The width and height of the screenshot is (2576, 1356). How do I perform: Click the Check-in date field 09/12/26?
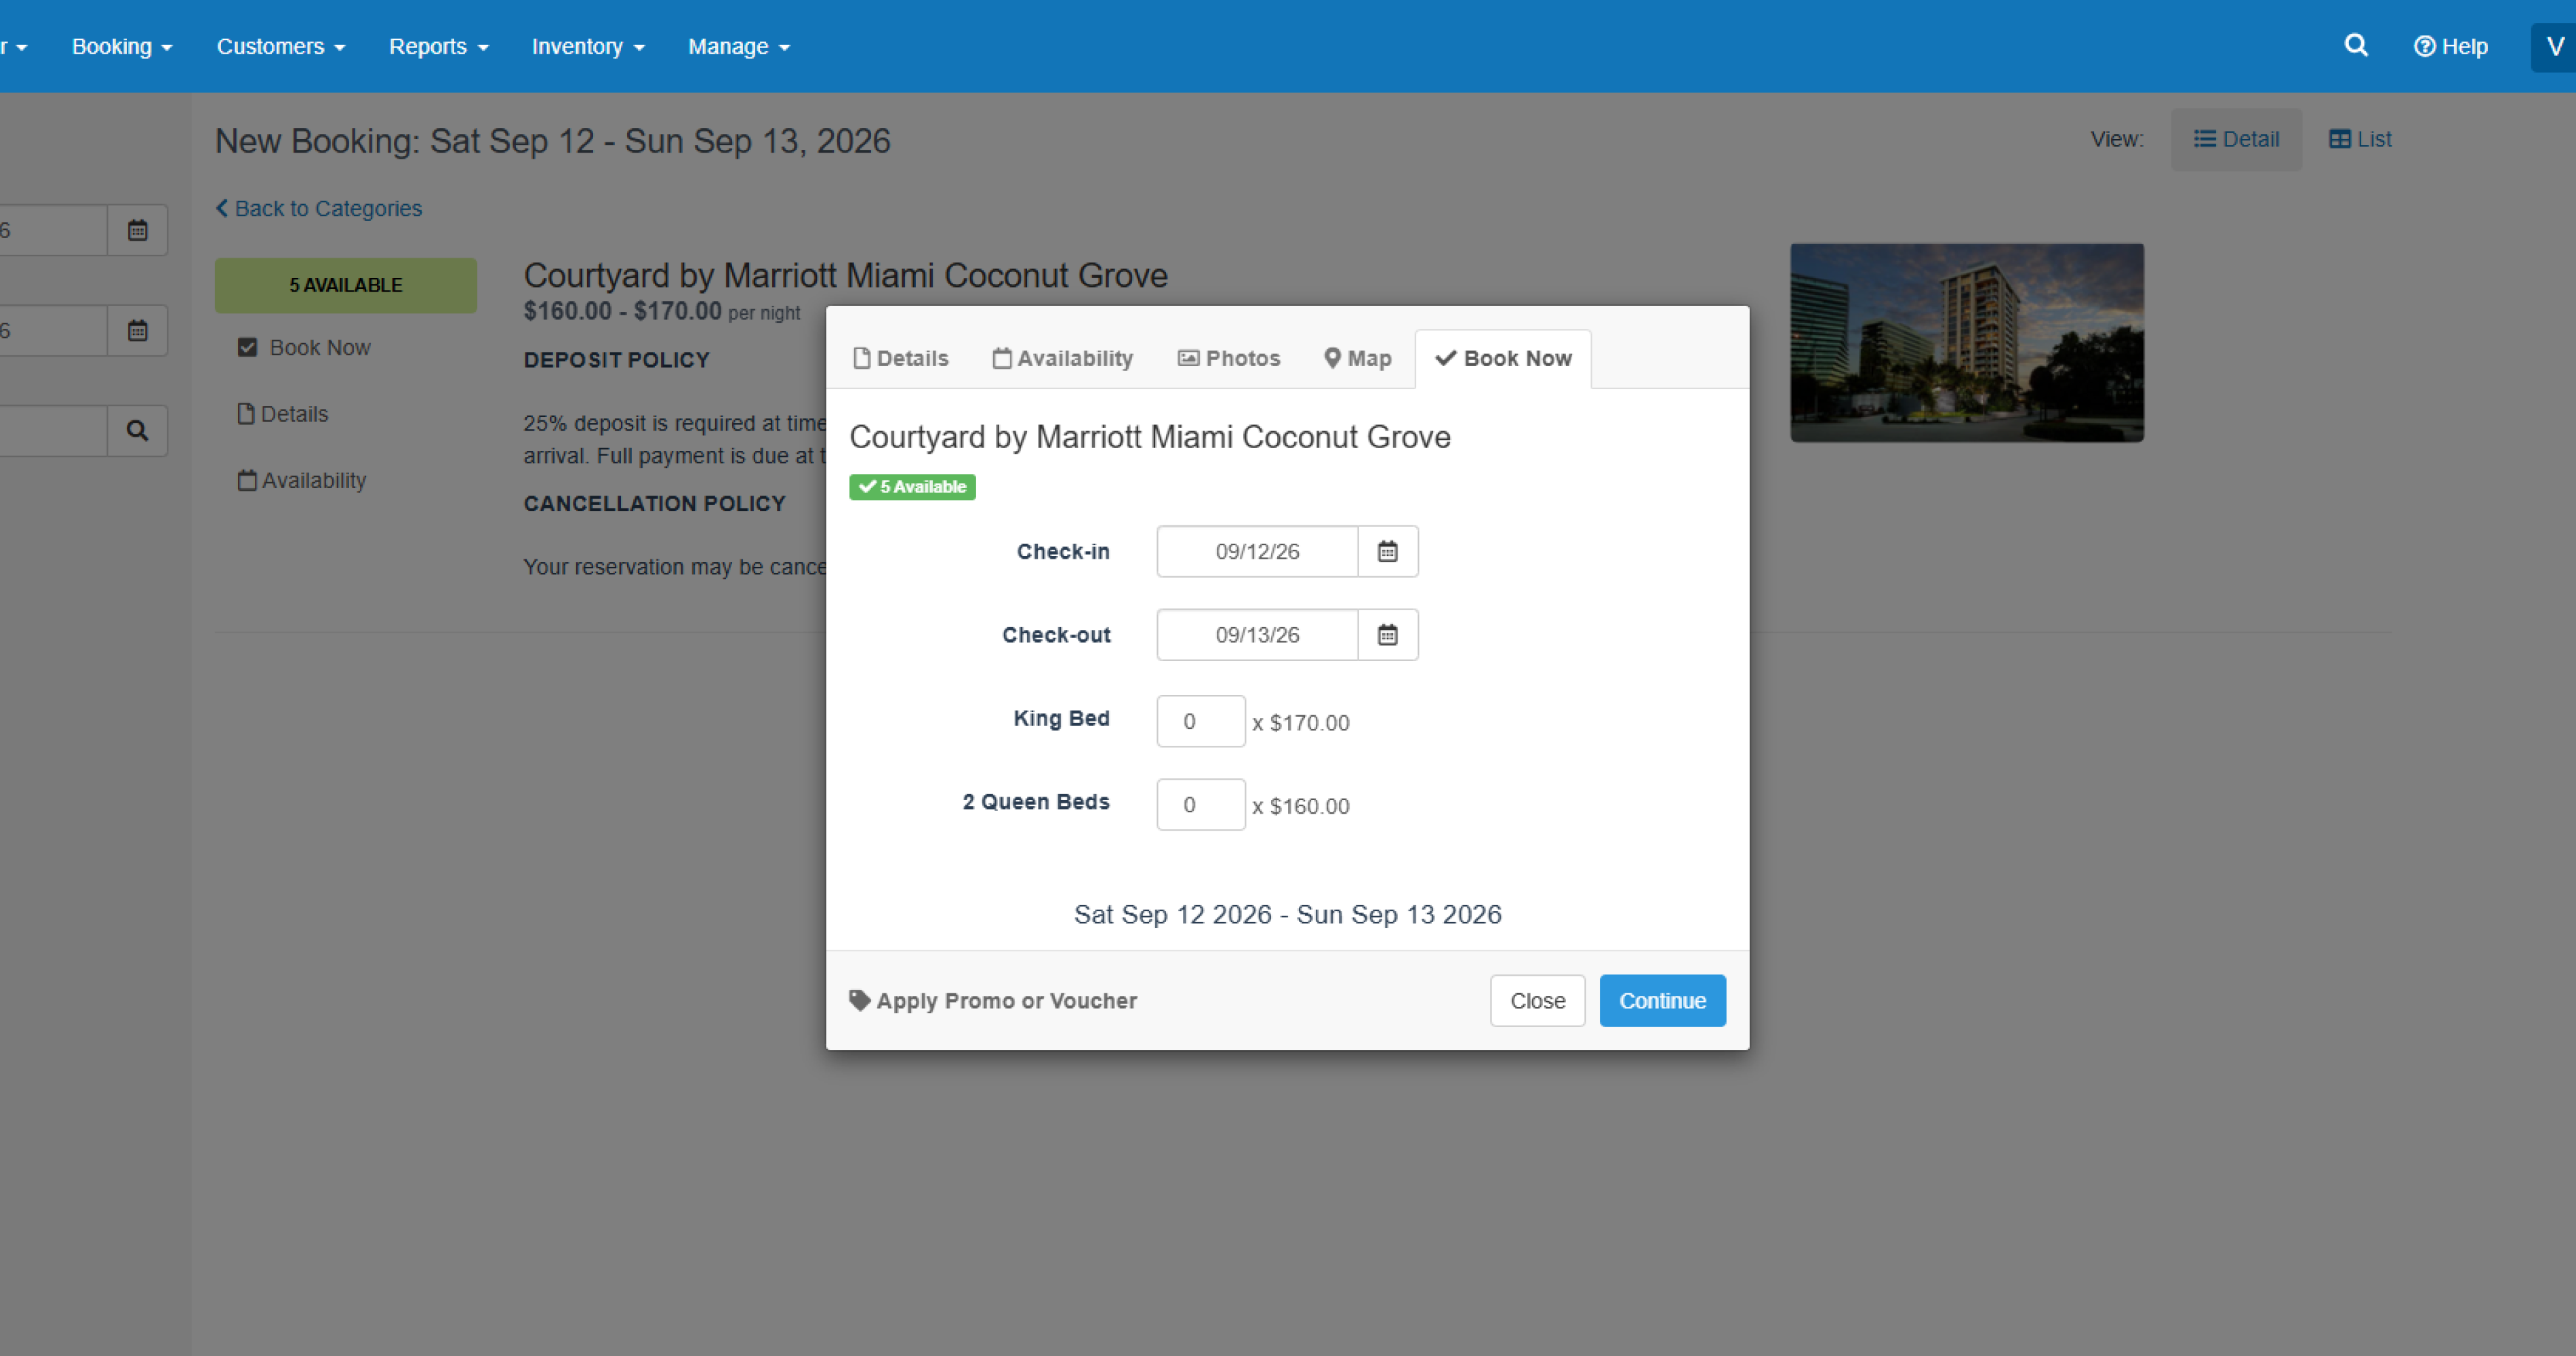click(x=1257, y=551)
